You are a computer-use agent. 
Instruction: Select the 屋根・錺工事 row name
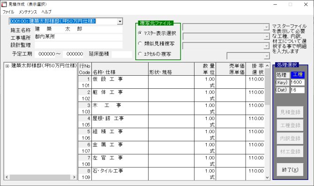[x=108, y=118]
